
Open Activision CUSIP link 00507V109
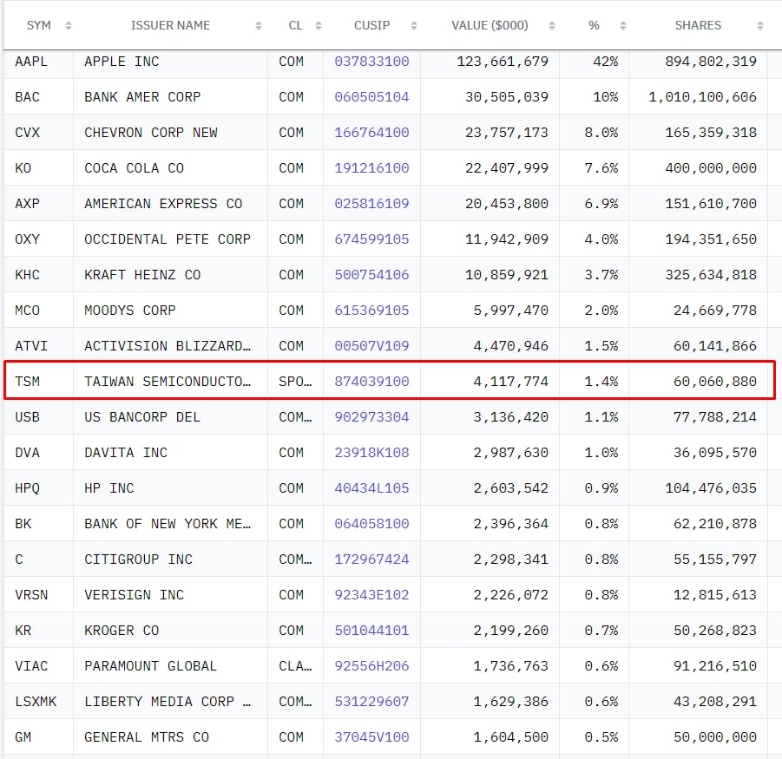tap(371, 346)
